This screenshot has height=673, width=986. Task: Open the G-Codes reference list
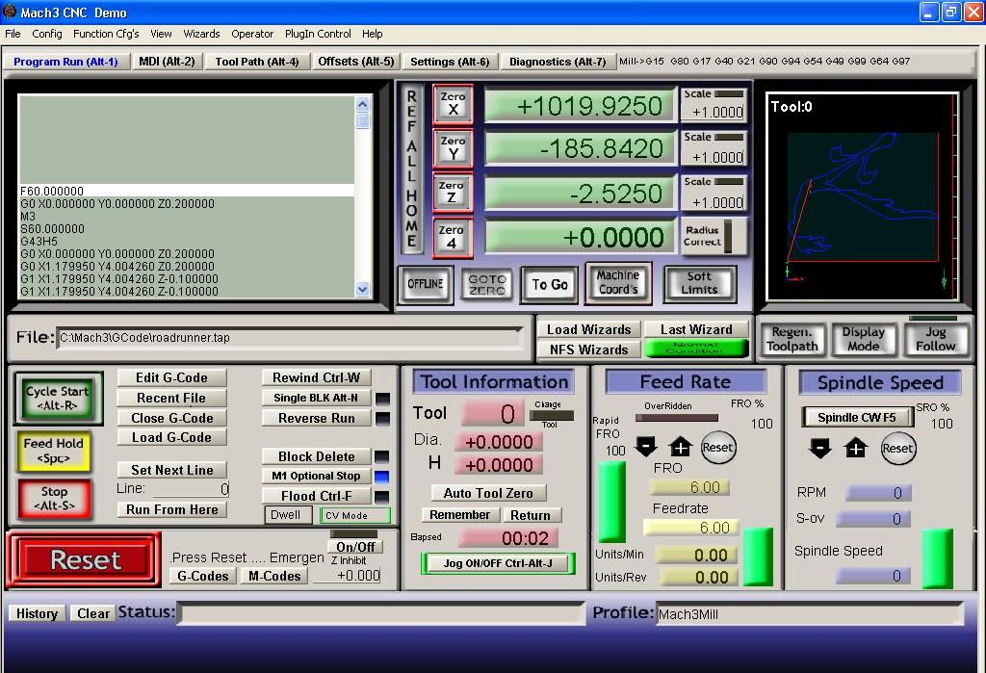[x=202, y=576]
